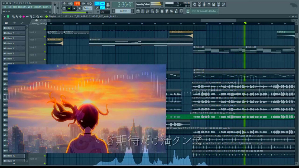Select Pattern 26 in the picker
Screen dimensions: 299x168
[x=14, y=156]
